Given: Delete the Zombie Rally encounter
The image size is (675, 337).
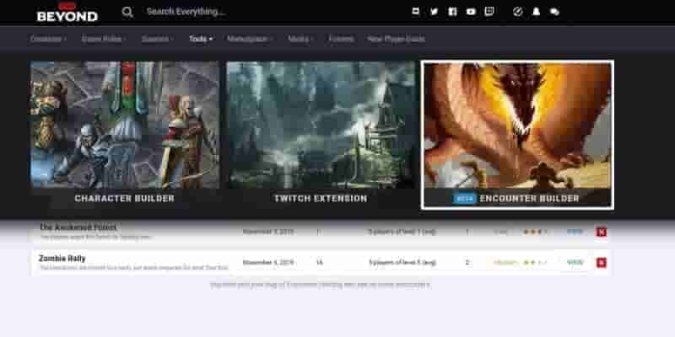Looking at the screenshot, I should click(x=602, y=262).
